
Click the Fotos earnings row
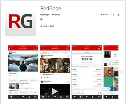(87, 80)
